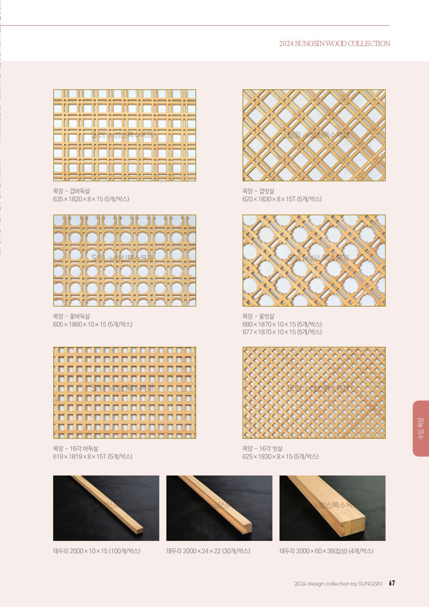The image size is (429, 607).
Task: Click the 목망 – 16각 바둑살 caption
Action: 76,449
